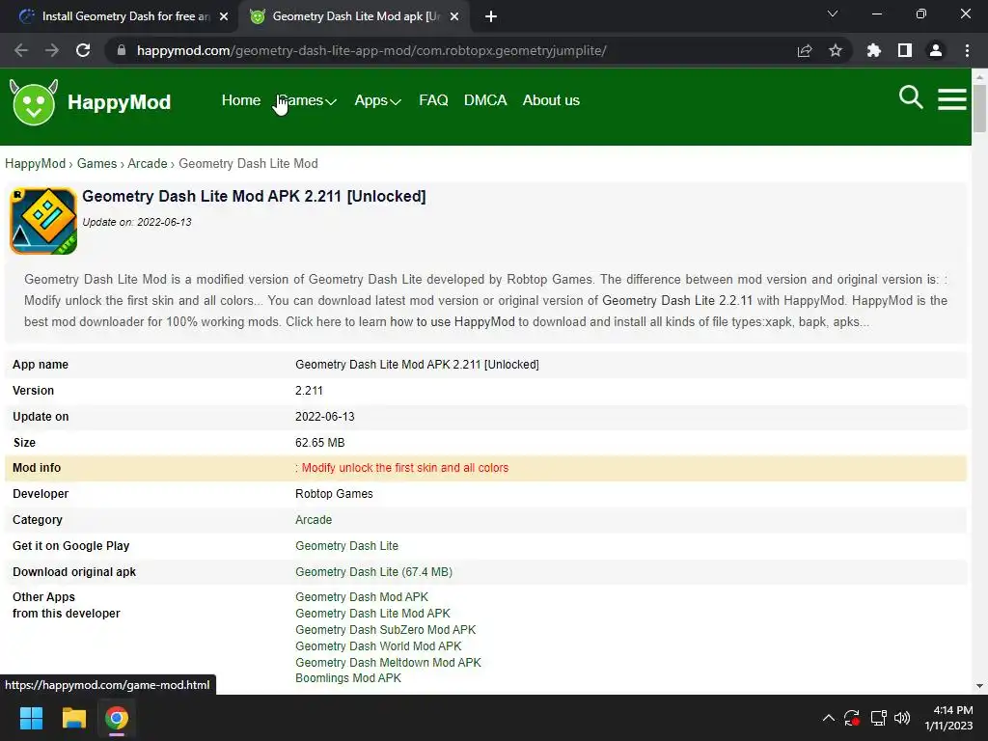Click the HappyMod breadcrumb link

pyautogui.click(x=36, y=163)
